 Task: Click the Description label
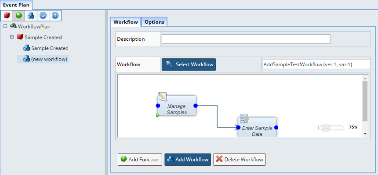(x=131, y=39)
